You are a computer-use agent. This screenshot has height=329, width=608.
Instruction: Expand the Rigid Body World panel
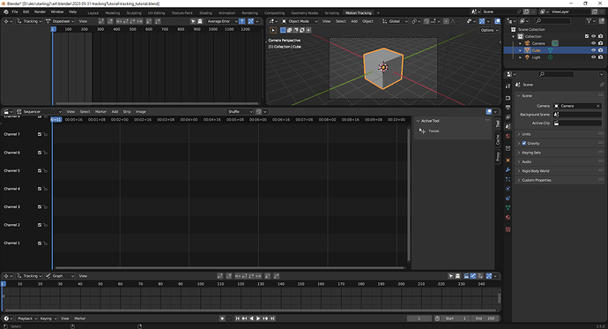560,171
